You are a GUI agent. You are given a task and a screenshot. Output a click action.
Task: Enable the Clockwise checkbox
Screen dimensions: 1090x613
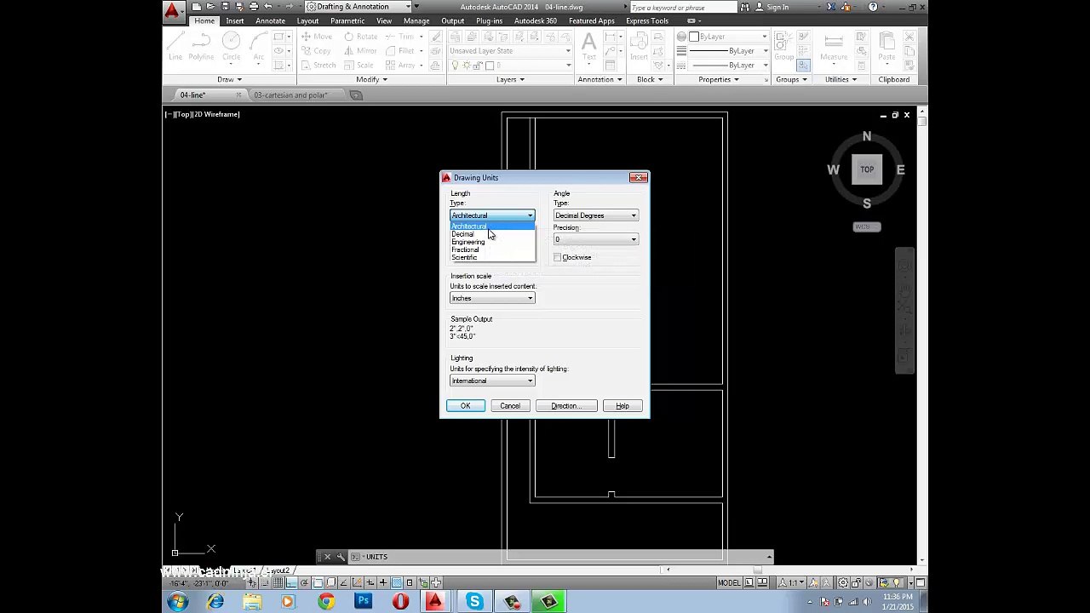pos(558,257)
